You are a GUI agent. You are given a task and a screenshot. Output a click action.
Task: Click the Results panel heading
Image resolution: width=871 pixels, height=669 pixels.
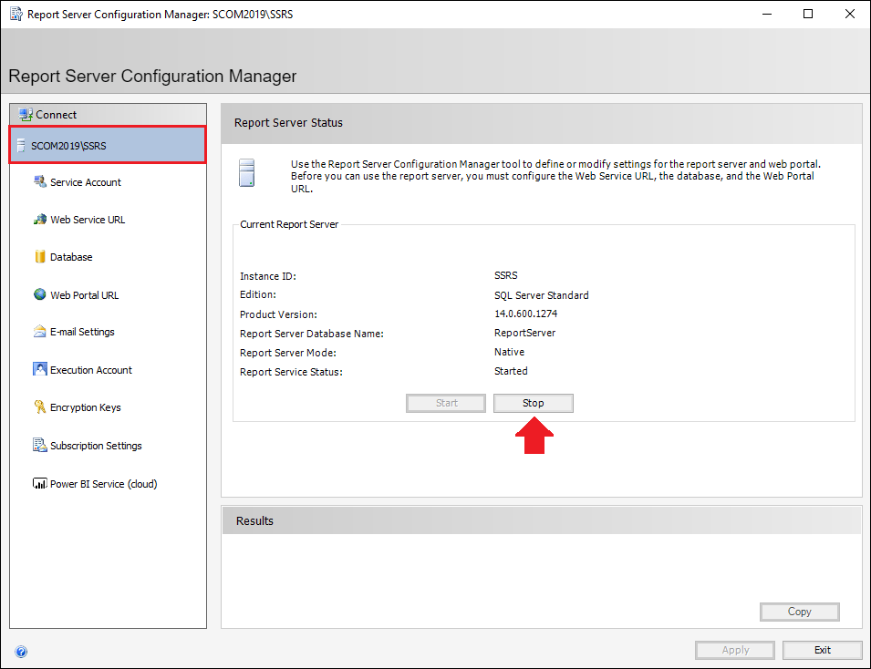254,520
